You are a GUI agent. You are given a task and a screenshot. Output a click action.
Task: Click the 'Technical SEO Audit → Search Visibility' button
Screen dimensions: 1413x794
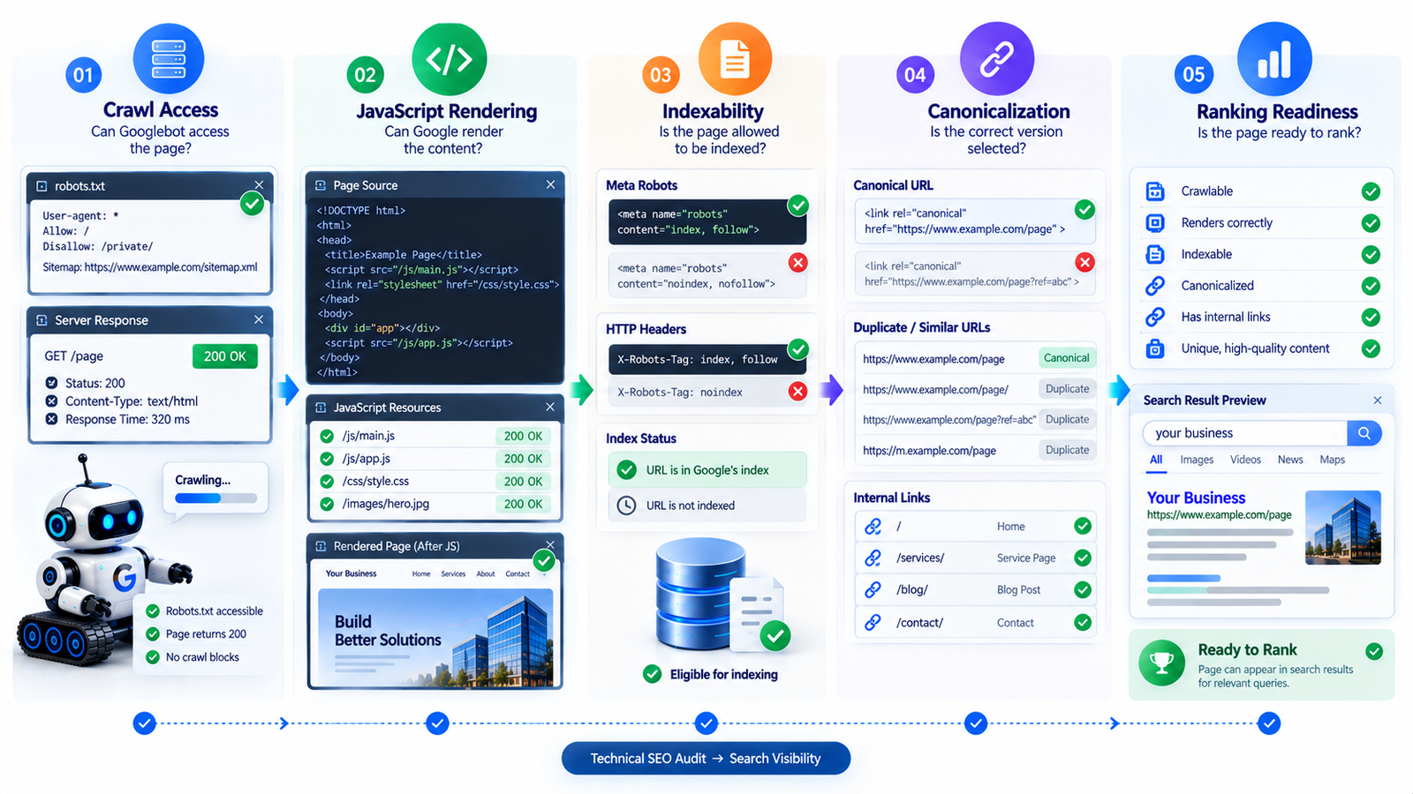[x=706, y=759]
